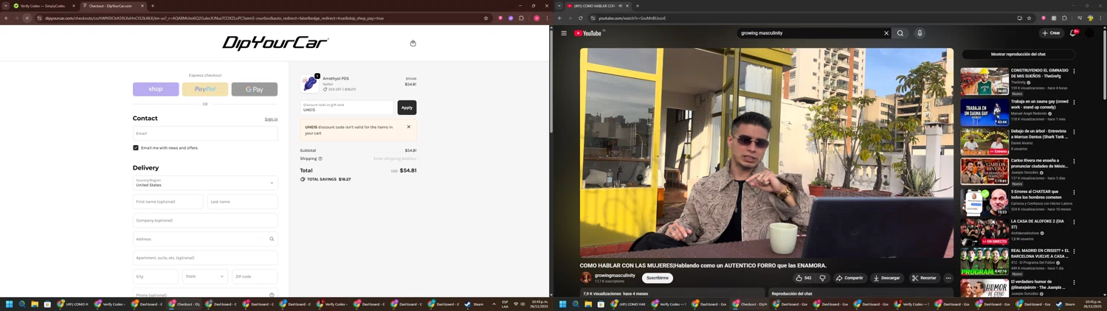This screenshot has width=1107, height=311.
Task: Open extensions puzzle icon in left browser
Action: (521, 18)
